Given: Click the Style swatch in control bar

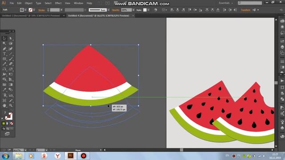Looking at the screenshot, I should click(145, 10).
